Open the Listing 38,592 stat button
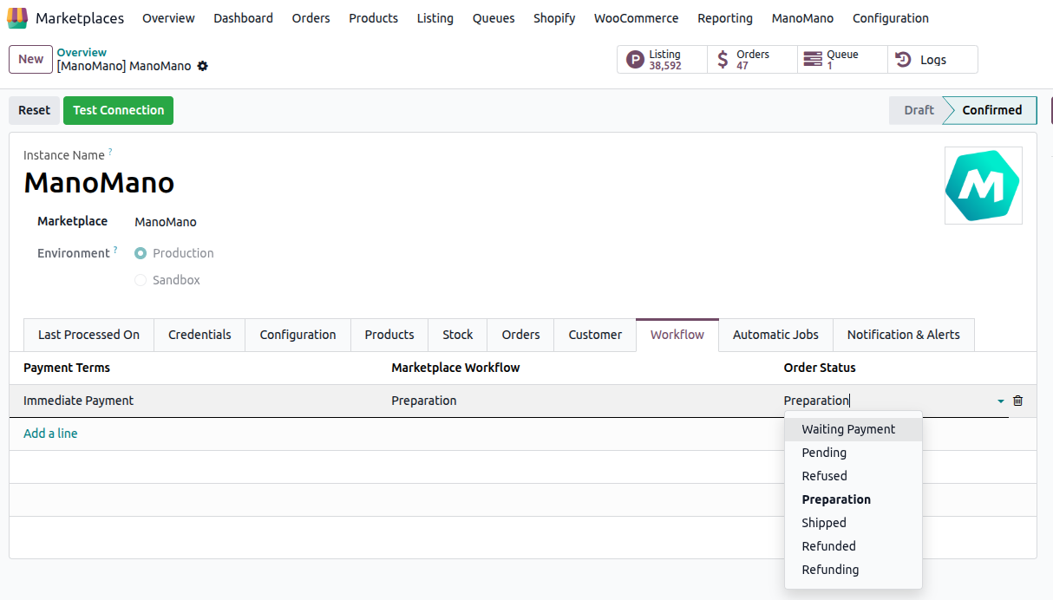 pyautogui.click(x=662, y=60)
